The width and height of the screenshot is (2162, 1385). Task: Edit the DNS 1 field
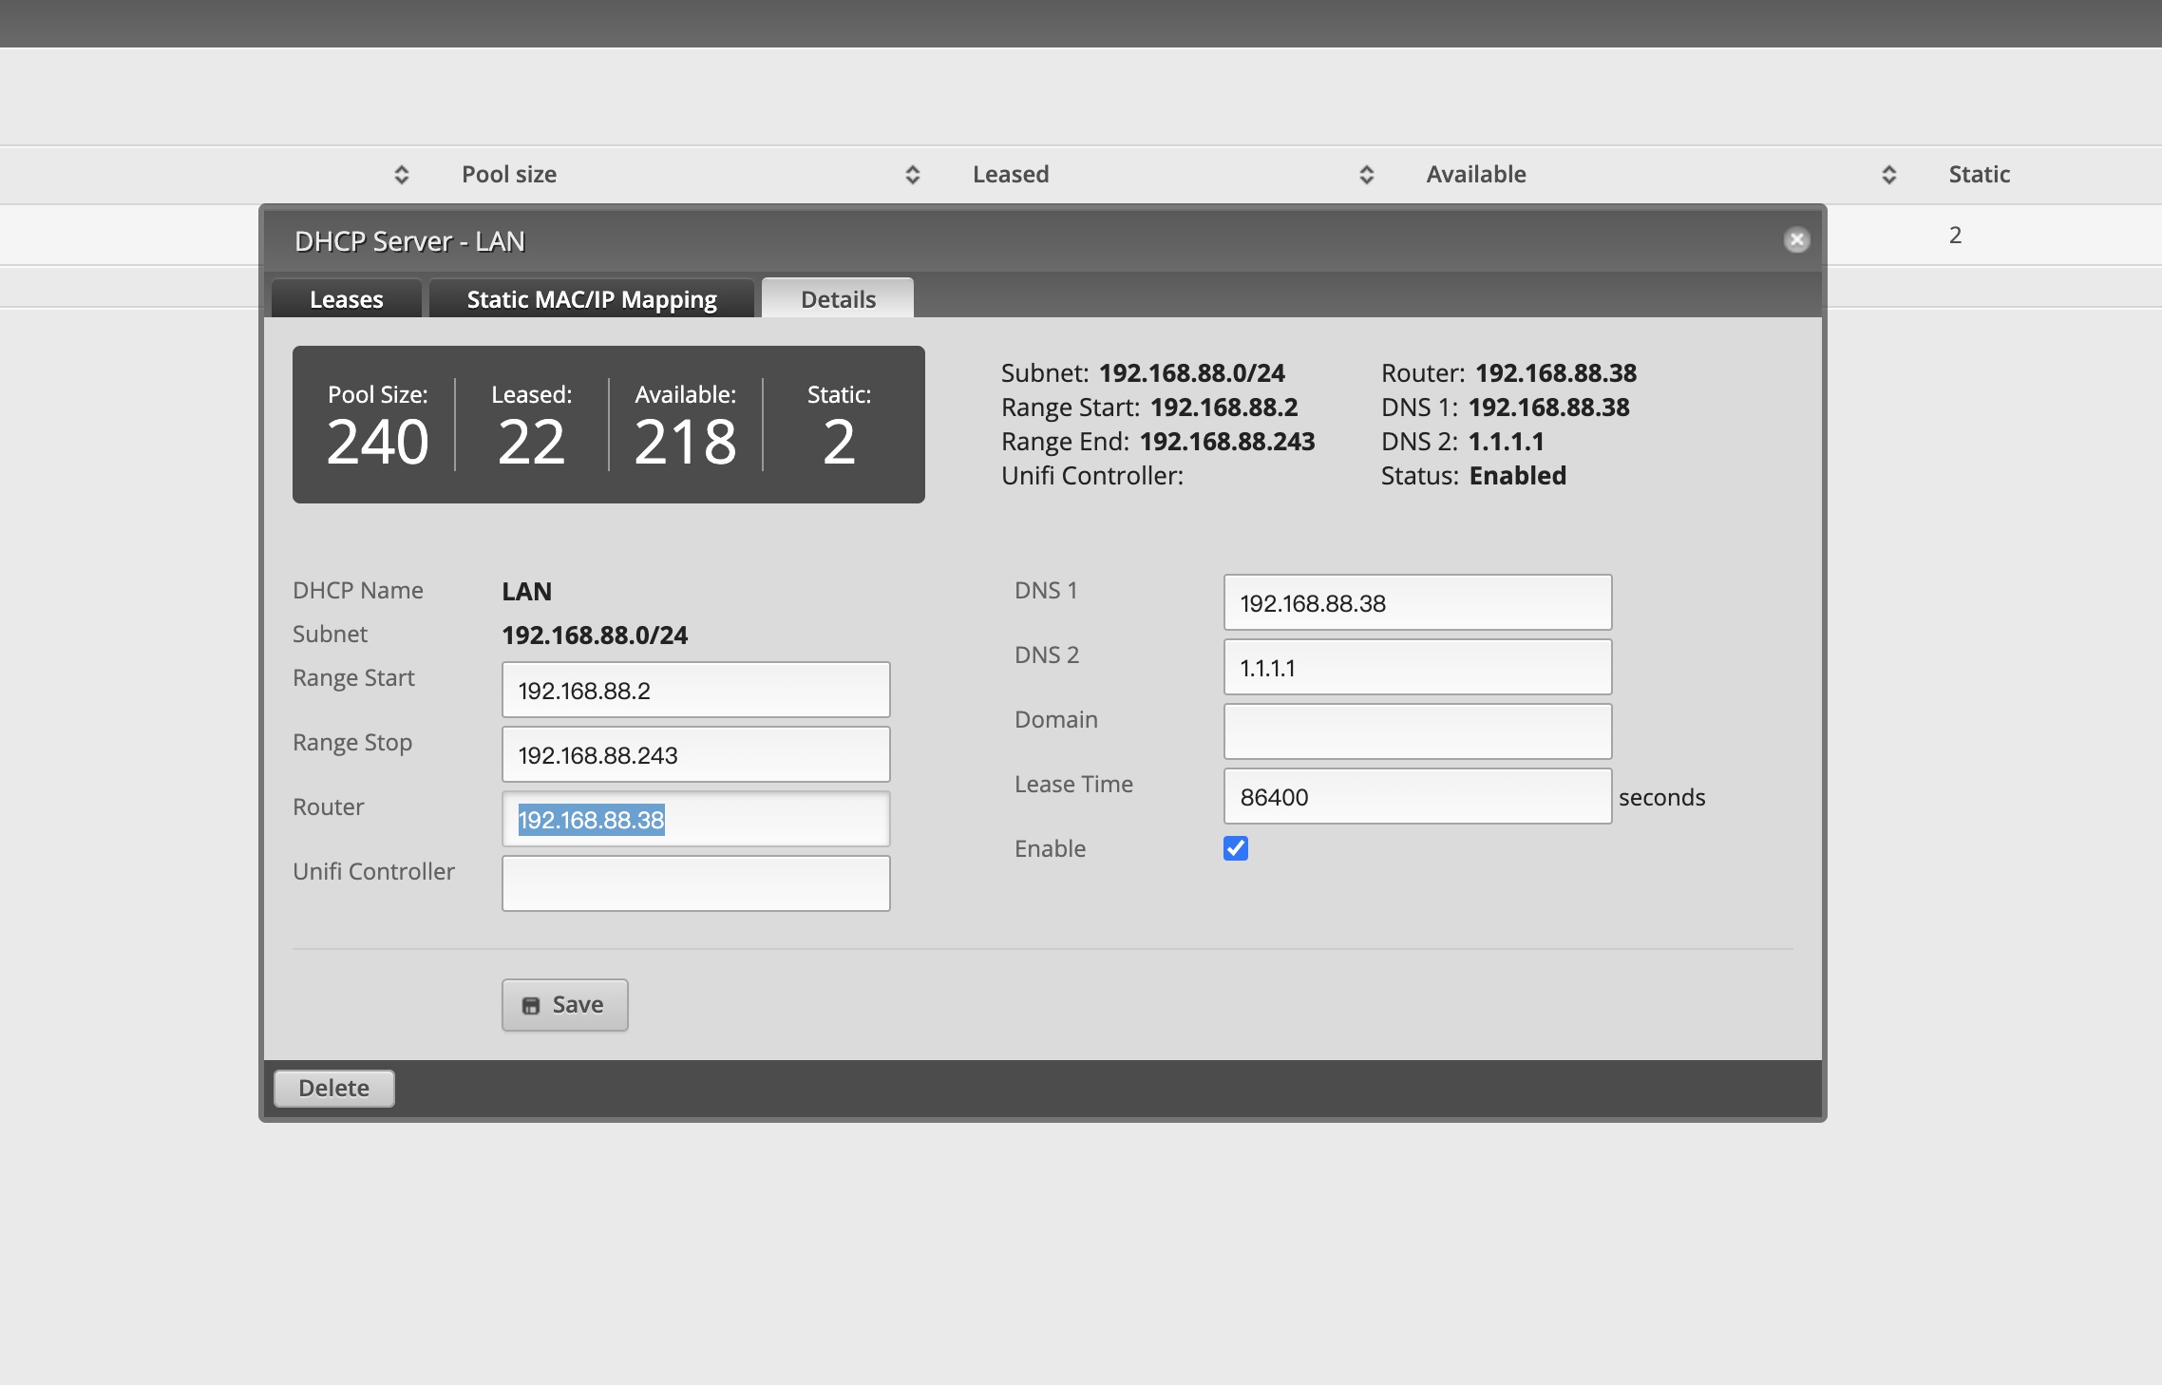pos(1418,602)
